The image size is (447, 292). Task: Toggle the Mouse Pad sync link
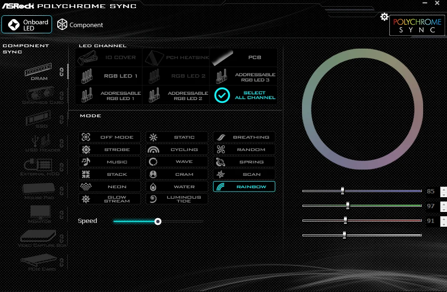tap(61, 191)
